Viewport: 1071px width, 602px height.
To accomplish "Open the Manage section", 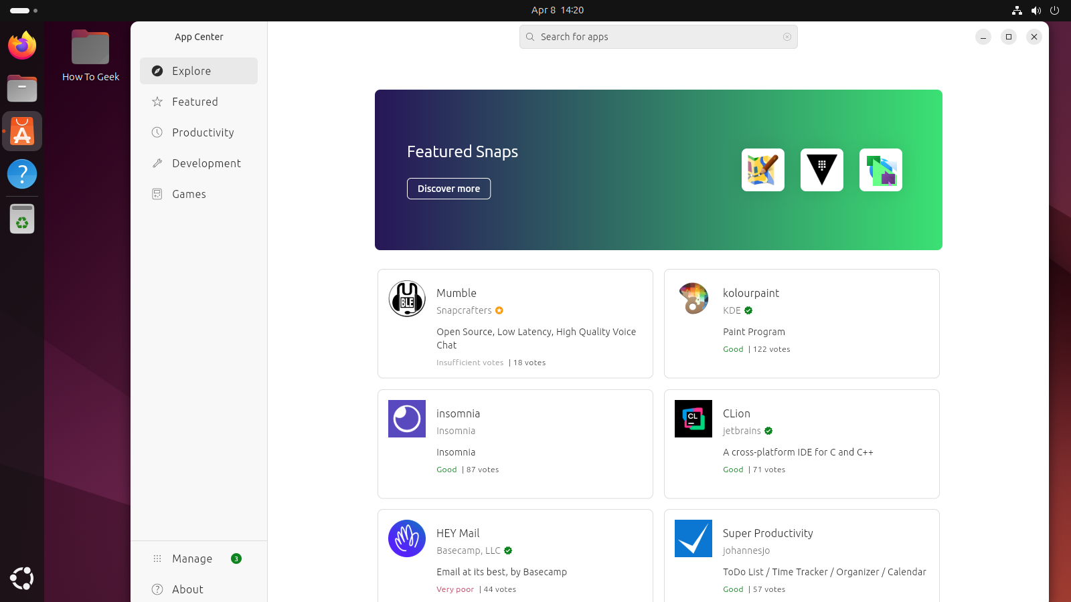I will pyautogui.click(x=199, y=559).
